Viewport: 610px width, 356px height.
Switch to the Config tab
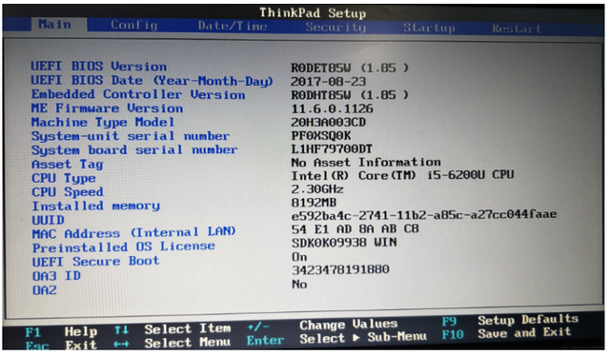(134, 26)
